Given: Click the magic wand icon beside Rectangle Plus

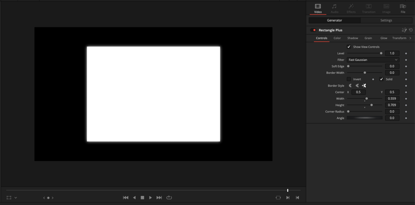Looking at the screenshot, I should (404, 30).
